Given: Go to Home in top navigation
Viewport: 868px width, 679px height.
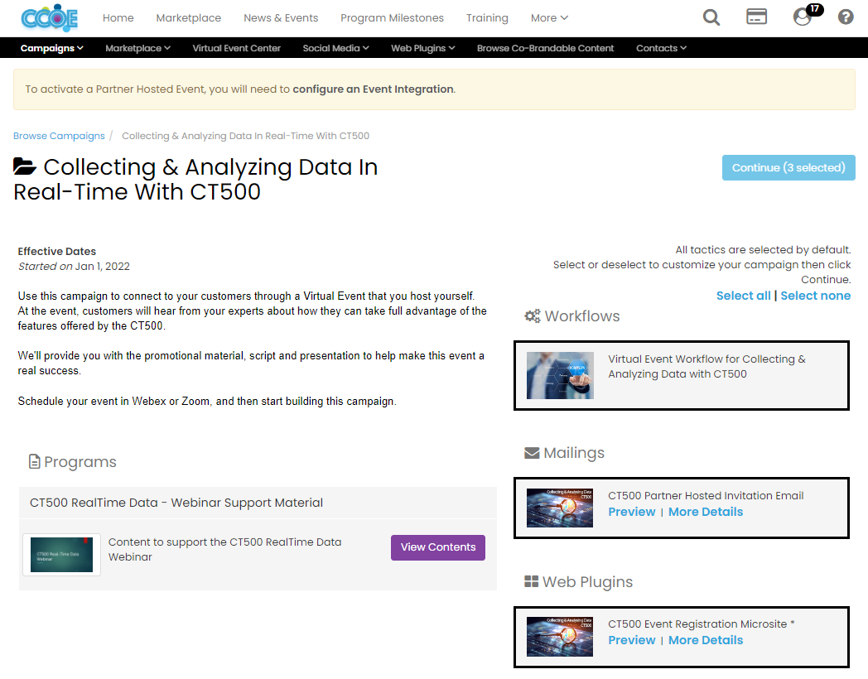Looking at the screenshot, I should click(118, 17).
